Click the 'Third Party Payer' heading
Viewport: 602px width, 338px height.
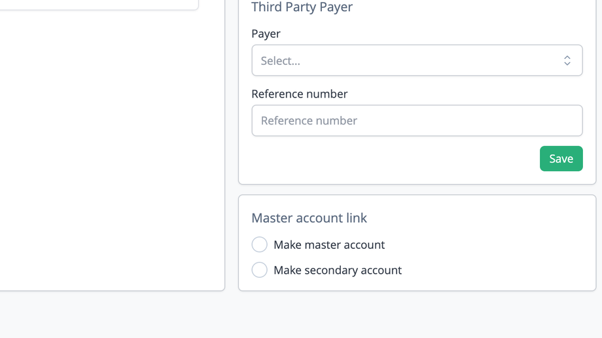pyautogui.click(x=302, y=7)
